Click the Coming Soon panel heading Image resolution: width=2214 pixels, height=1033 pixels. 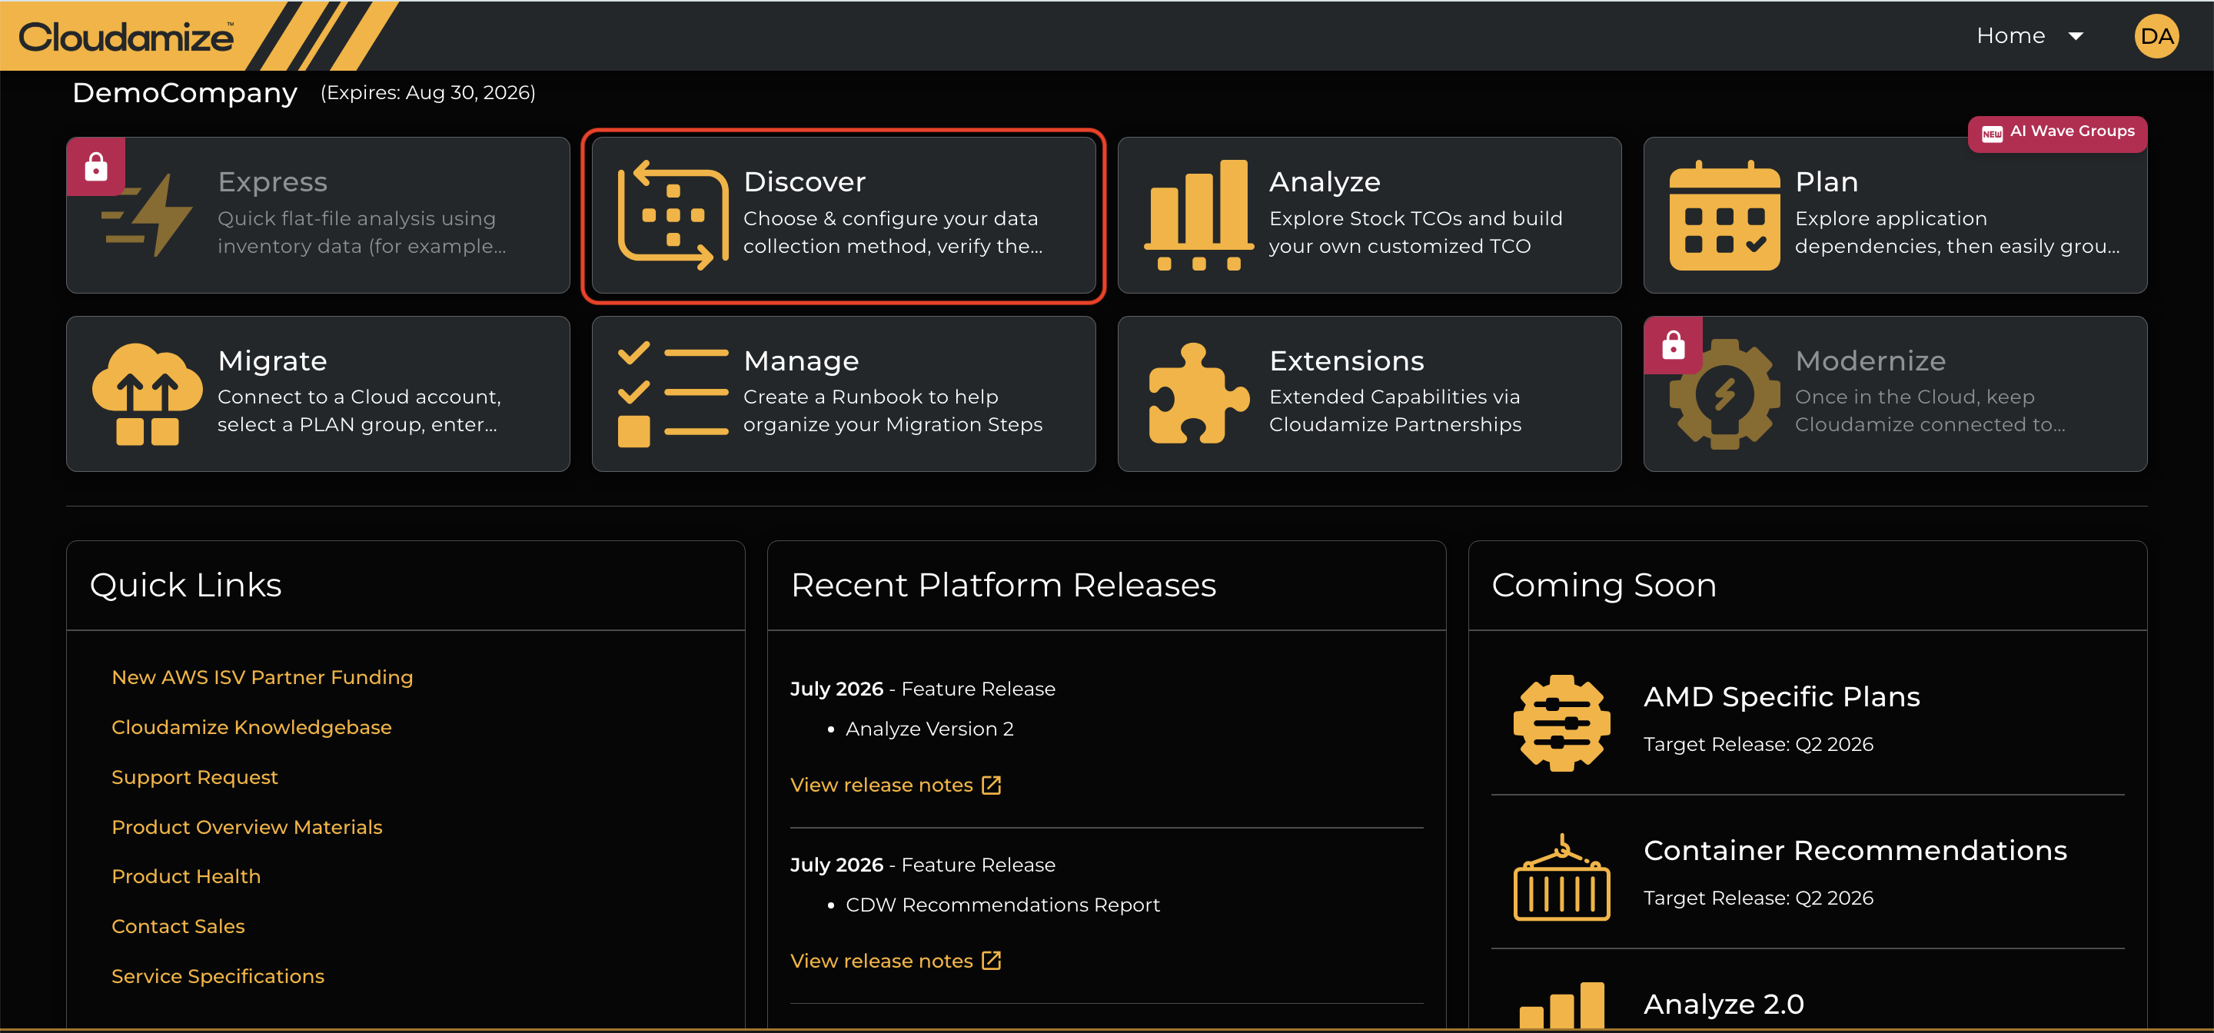pyautogui.click(x=1604, y=585)
